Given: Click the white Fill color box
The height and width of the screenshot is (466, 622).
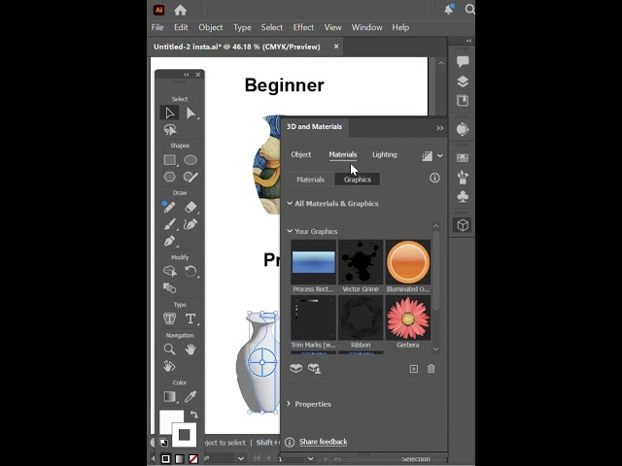Looking at the screenshot, I should pos(171,421).
